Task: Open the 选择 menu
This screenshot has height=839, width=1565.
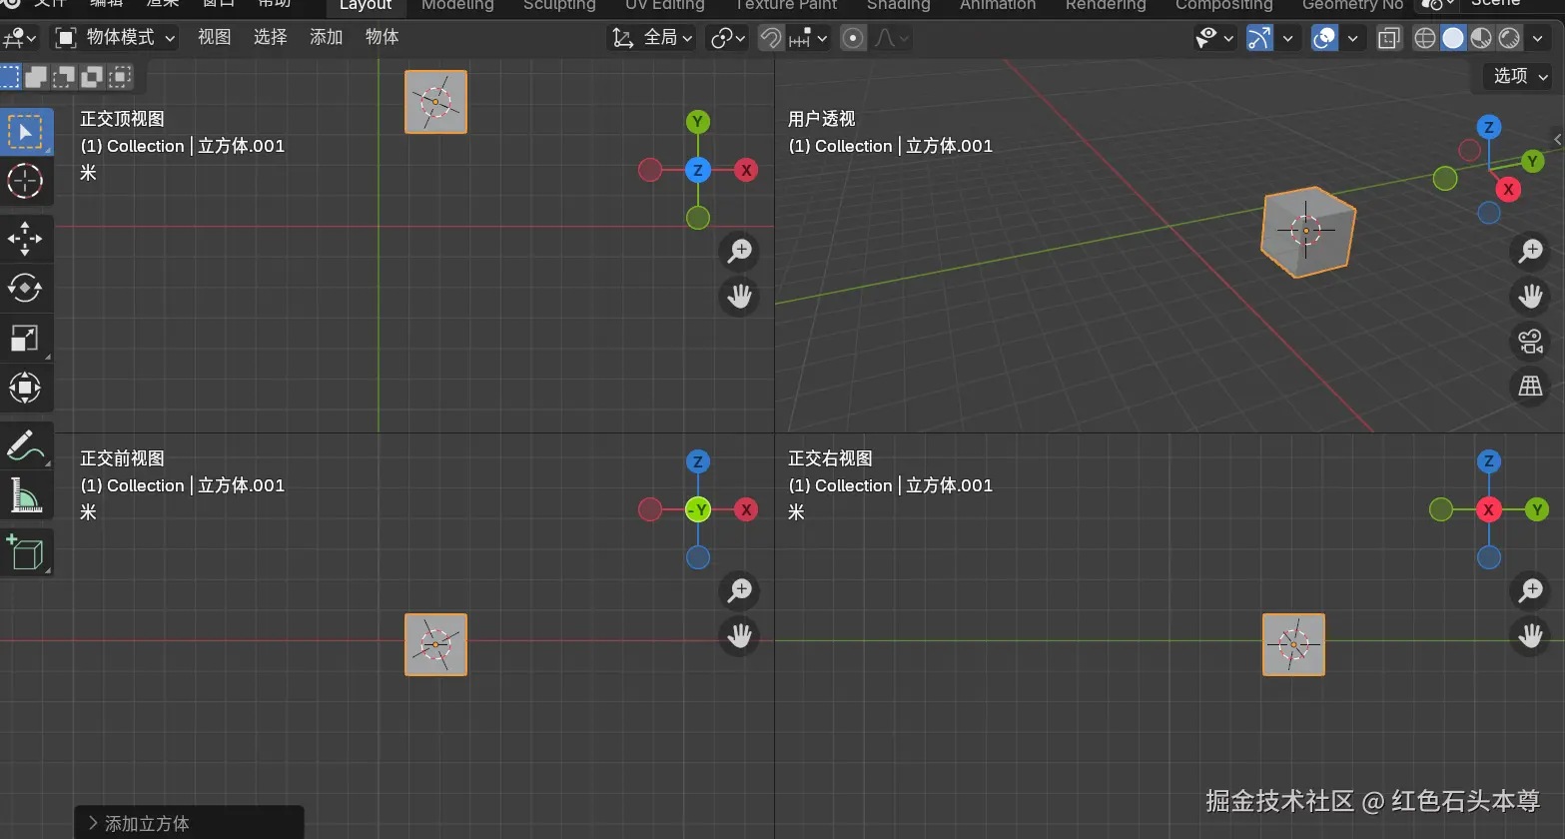Action: [270, 37]
